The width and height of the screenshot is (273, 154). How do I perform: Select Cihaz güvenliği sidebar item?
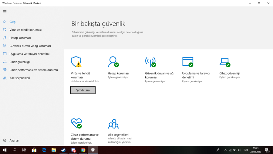pos(19,62)
